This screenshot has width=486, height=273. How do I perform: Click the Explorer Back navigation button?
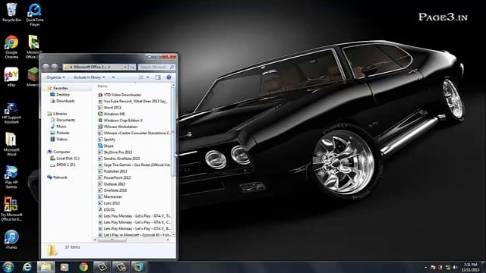(46, 67)
